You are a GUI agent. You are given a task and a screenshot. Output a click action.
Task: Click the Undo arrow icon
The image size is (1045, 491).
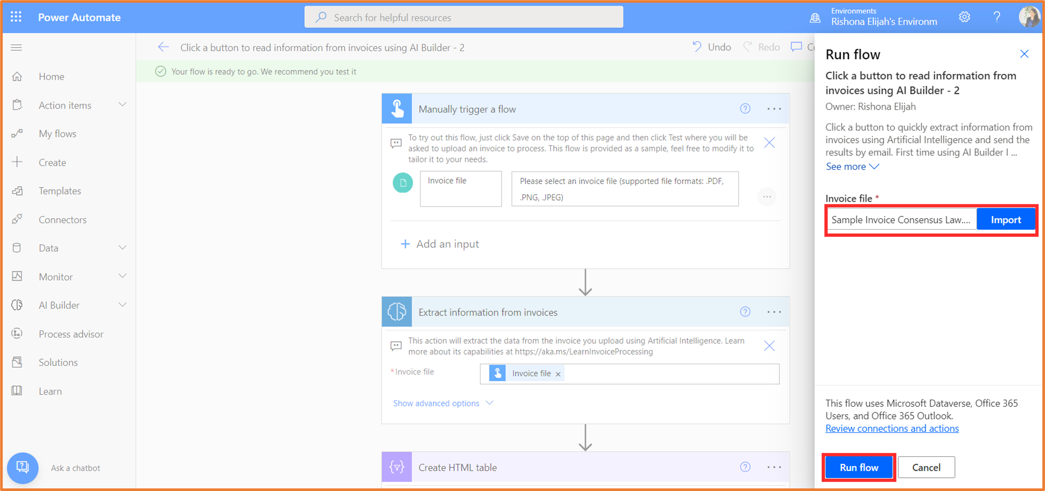tap(697, 46)
